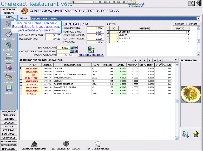Open the COMPRAS section

point(9,130)
